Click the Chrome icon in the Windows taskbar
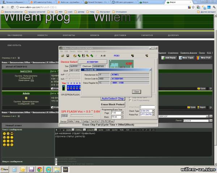This screenshot has width=217, height=173. [39, 169]
